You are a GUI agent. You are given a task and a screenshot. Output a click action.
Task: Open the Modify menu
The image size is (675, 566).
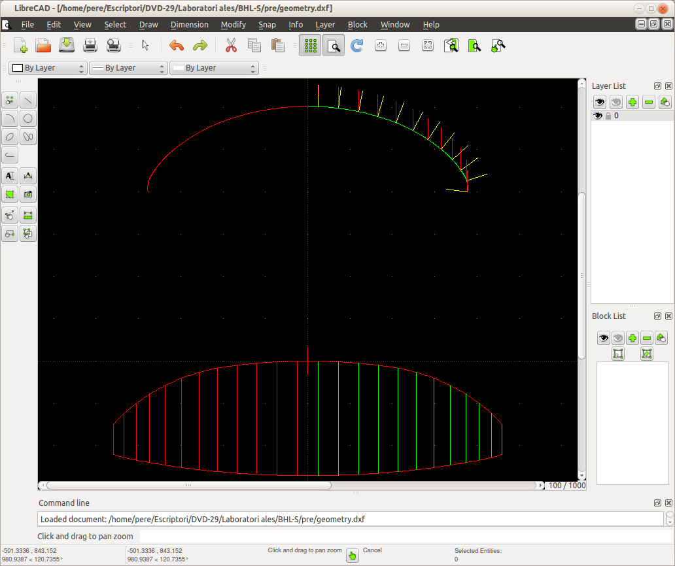click(234, 25)
